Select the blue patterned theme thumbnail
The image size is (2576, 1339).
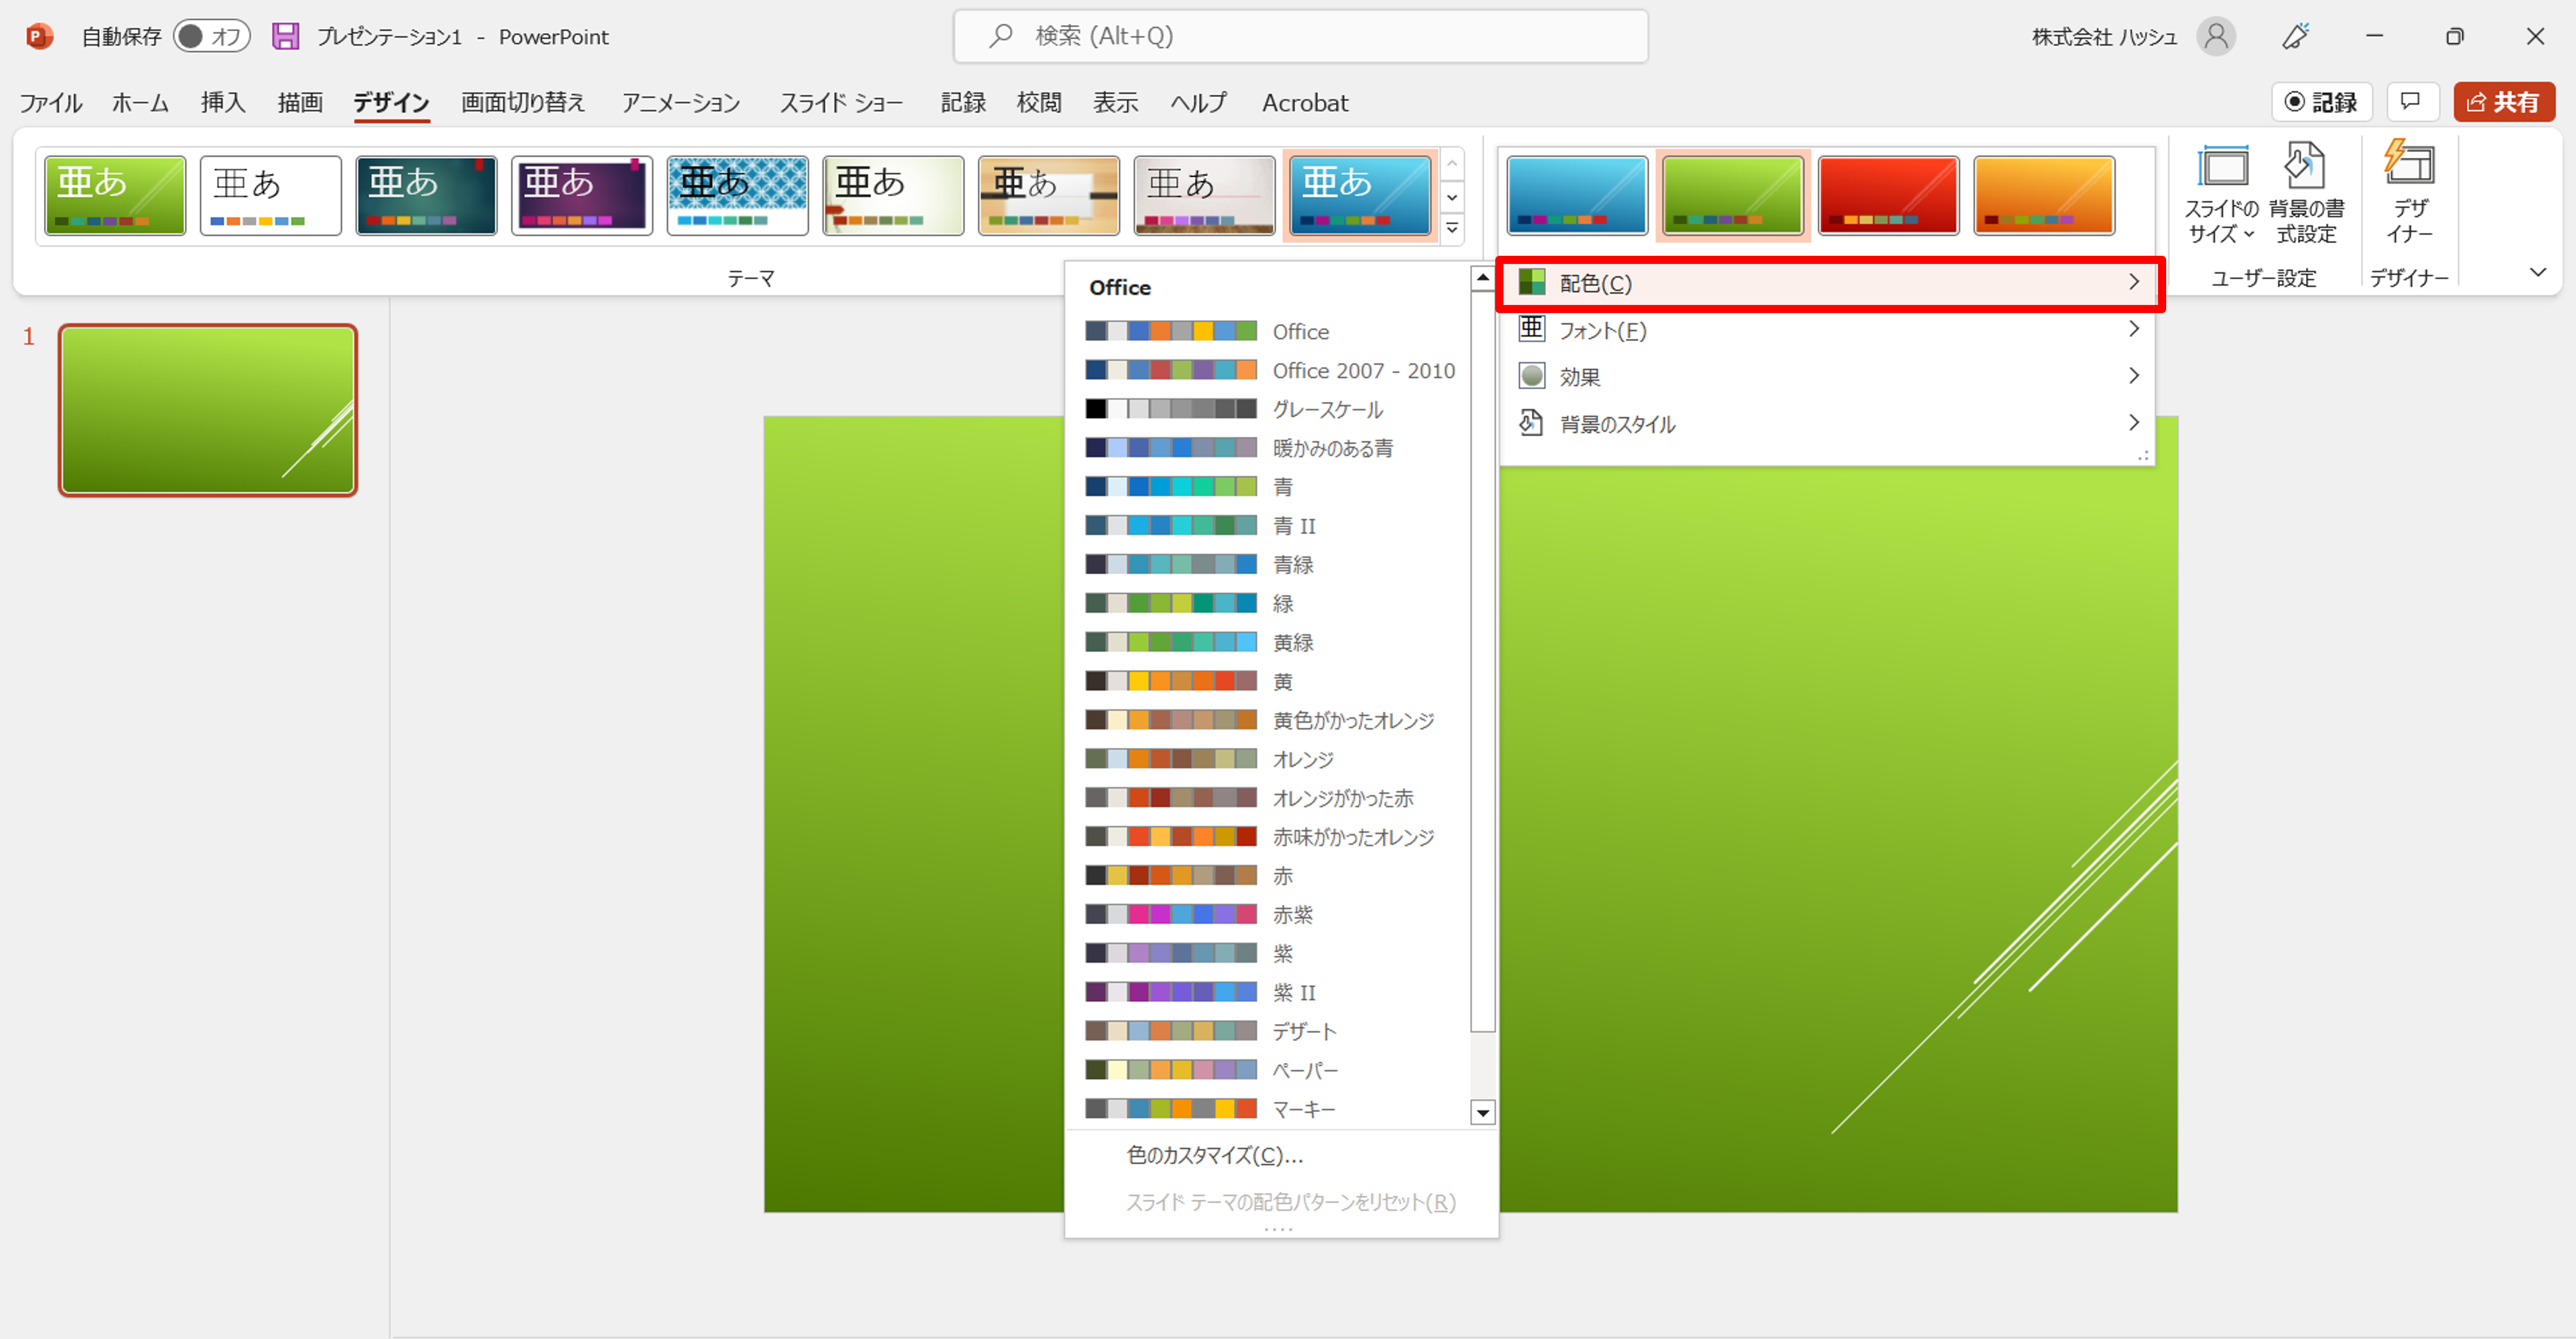(738, 196)
